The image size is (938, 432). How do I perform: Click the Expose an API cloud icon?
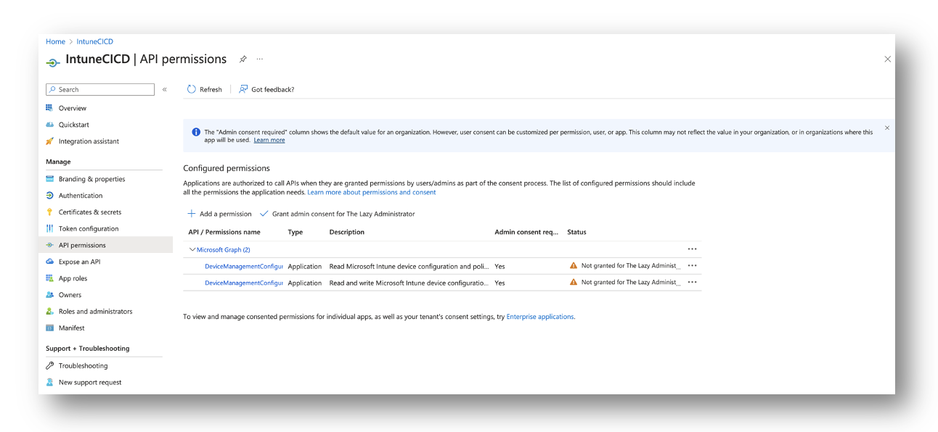click(x=49, y=262)
